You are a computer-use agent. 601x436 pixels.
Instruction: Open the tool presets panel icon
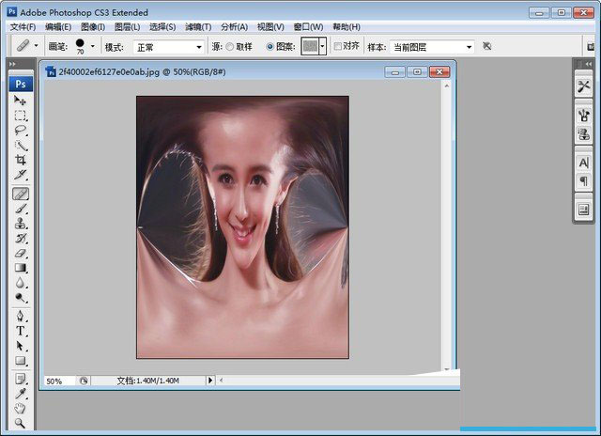pyautogui.click(x=583, y=86)
